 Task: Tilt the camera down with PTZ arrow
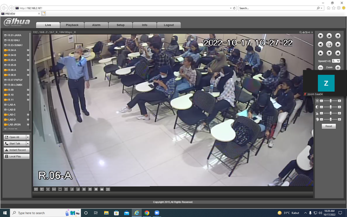coord(329,53)
